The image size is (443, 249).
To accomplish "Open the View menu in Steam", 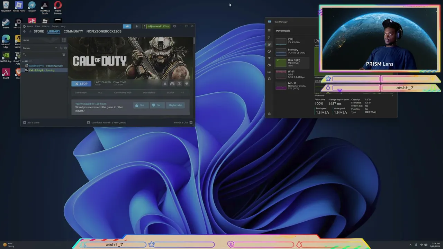I will click(x=37, y=26).
